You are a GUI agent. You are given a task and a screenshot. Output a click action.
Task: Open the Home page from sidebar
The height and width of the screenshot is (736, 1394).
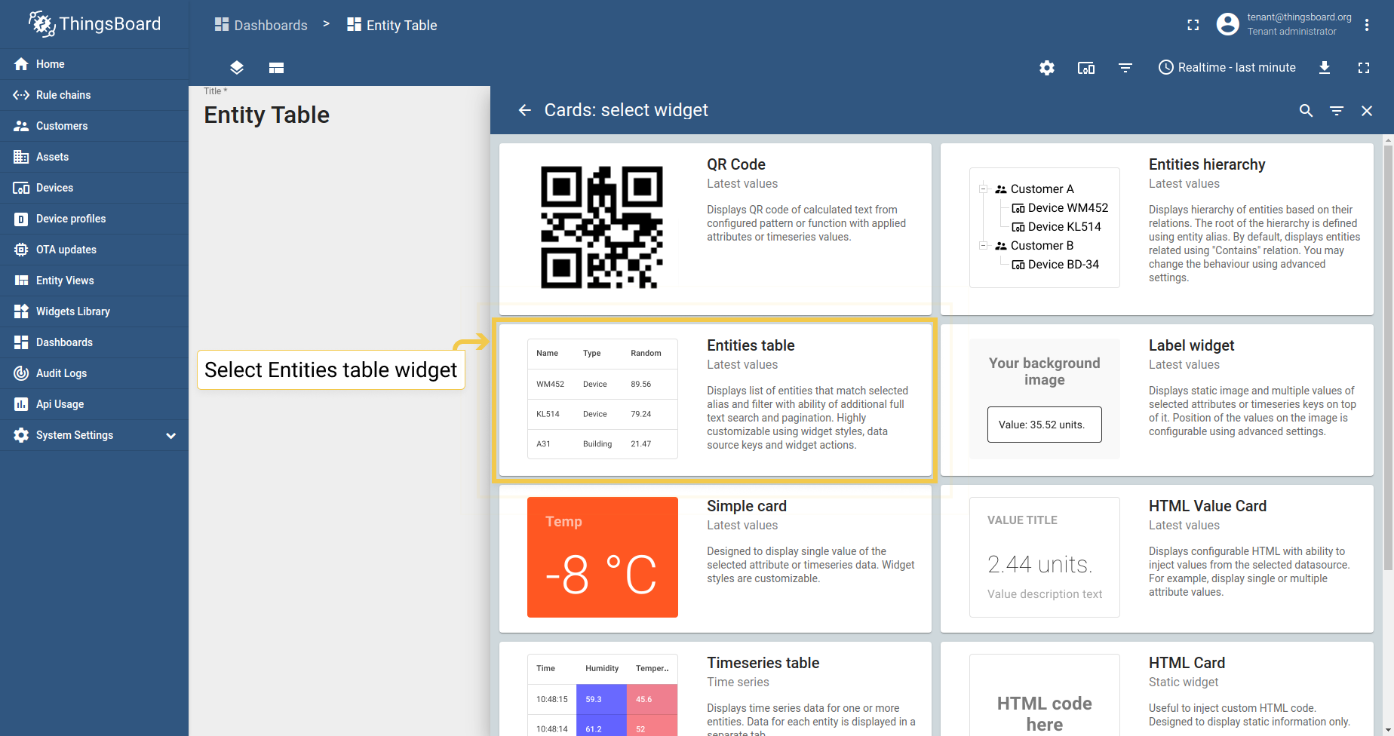click(94, 64)
